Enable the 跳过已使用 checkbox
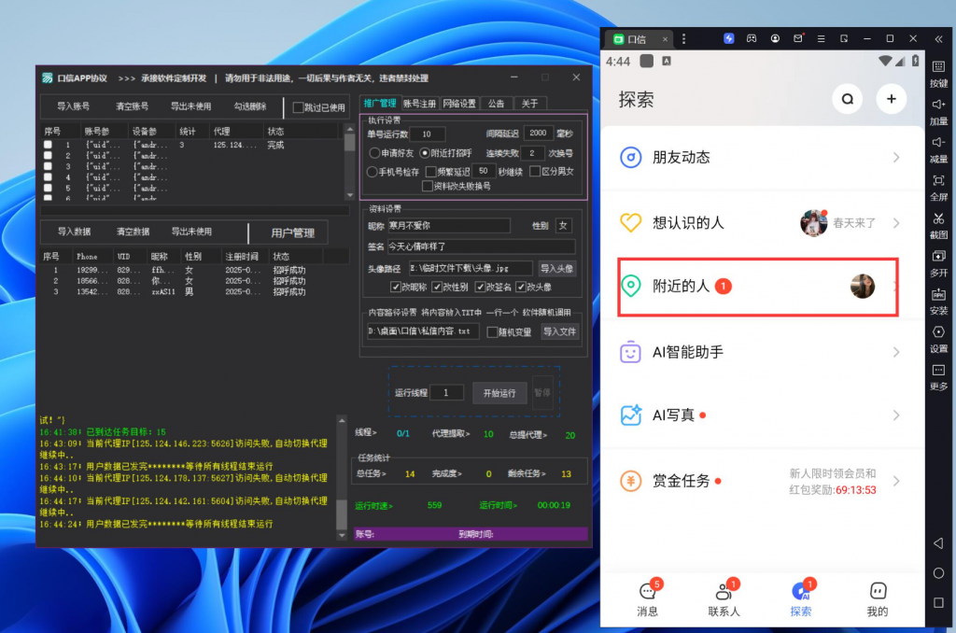This screenshot has width=956, height=633. pos(298,106)
